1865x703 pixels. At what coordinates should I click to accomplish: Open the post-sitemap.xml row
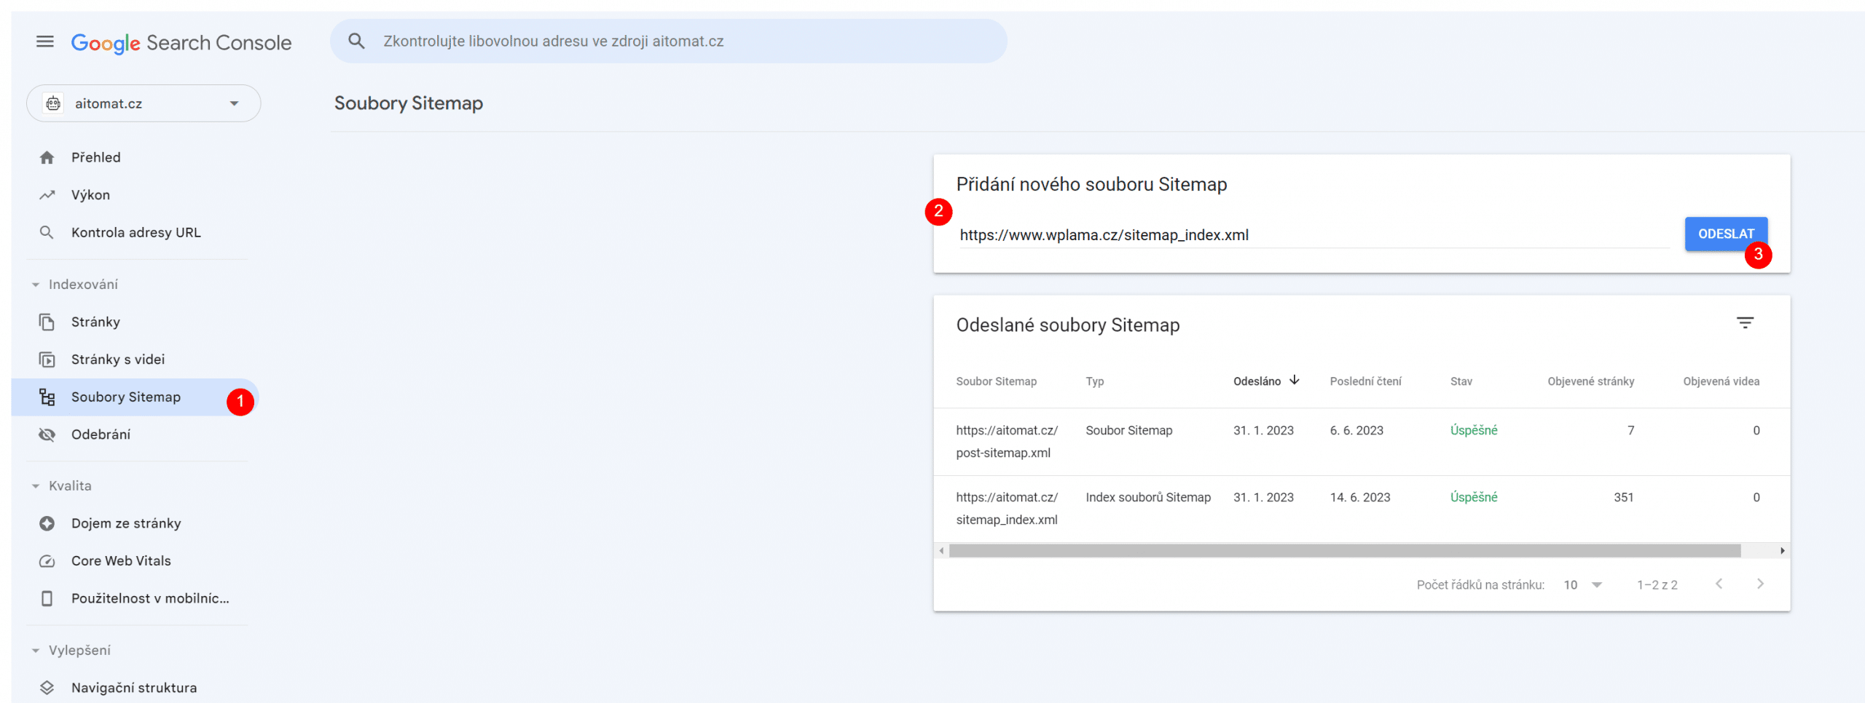1362,442
